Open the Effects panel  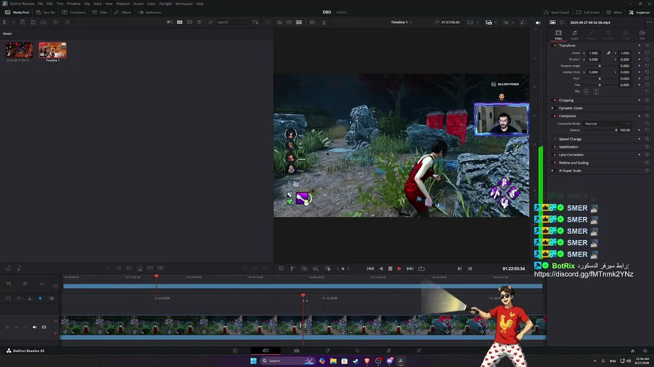pos(123,12)
